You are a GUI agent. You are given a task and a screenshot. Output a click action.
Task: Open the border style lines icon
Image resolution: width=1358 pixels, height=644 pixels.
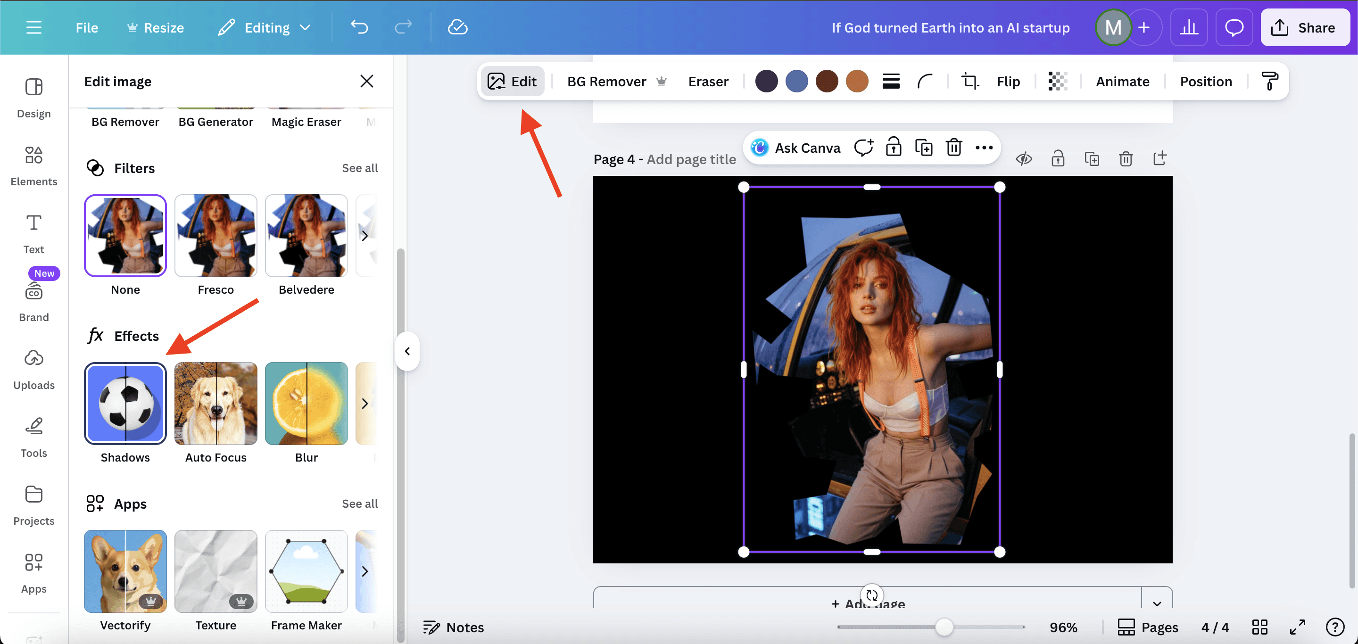[891, 81]
